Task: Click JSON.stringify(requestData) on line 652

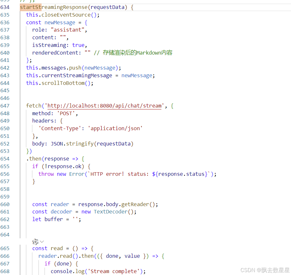Action: (92, 144)
